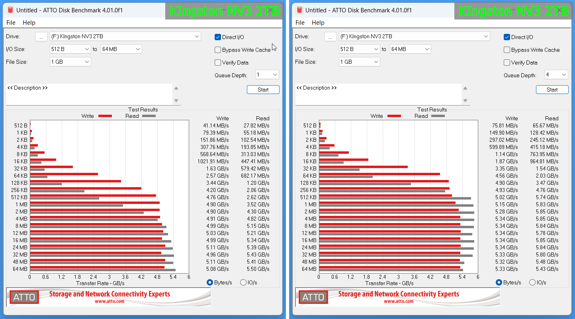
Task: Click www.atto.com link in left window banner
Action: (x=110, y=301)
